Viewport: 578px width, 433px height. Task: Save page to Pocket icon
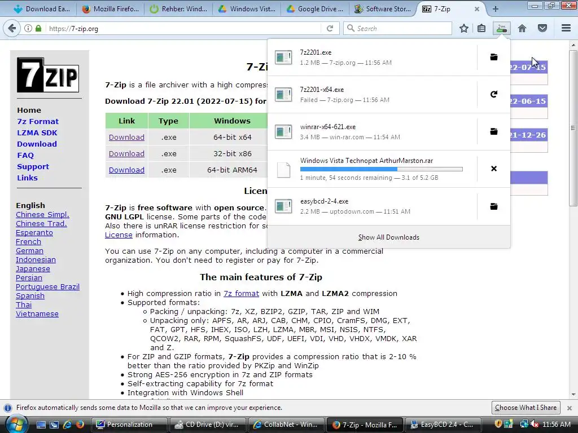pos(542,28)
